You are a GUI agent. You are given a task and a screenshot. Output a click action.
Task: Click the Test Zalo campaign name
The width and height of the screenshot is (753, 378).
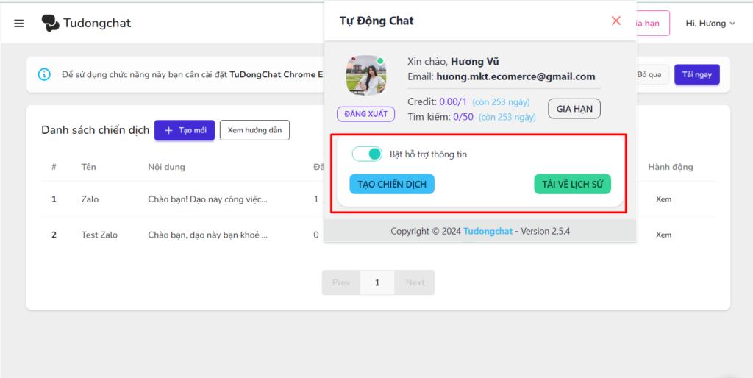pos(99,235)
